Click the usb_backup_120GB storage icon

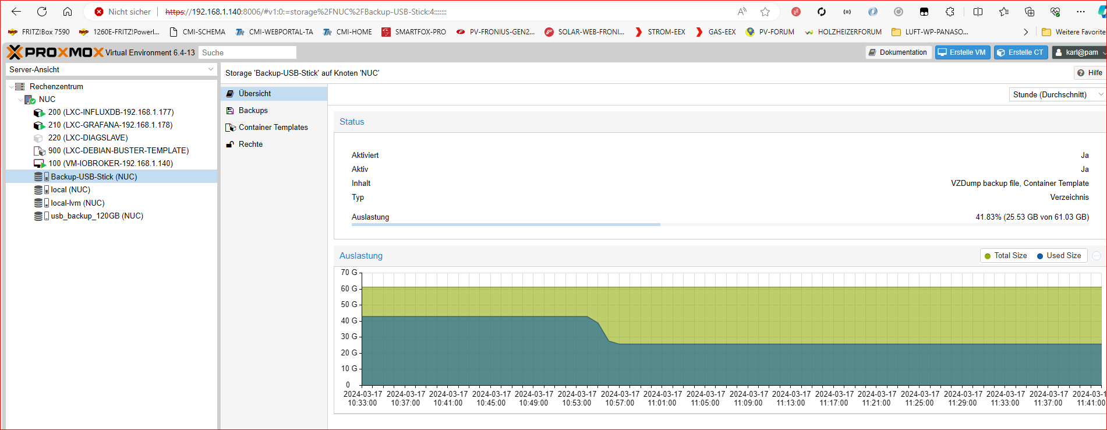[41, 216]
